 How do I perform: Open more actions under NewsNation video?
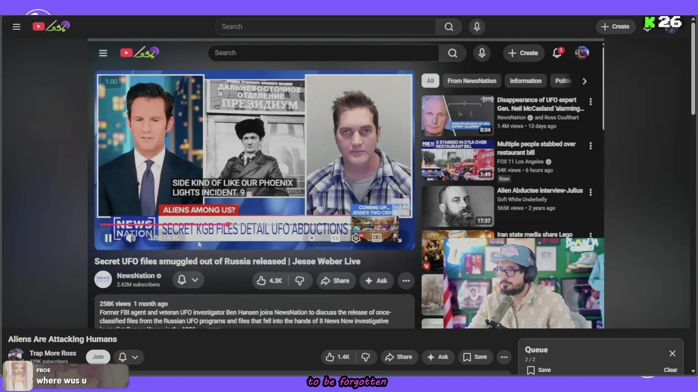pyautogui.click(x=406, y=280)
